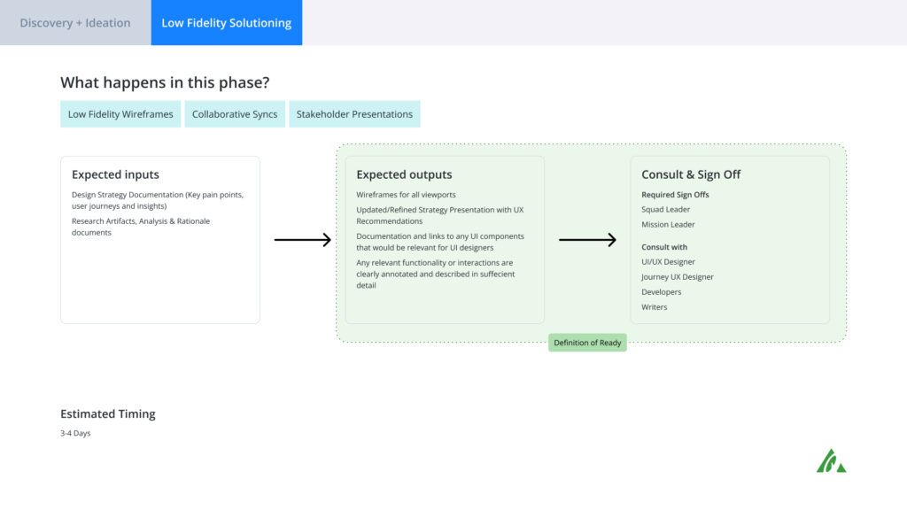Click the Developers list item

[661, 292]
